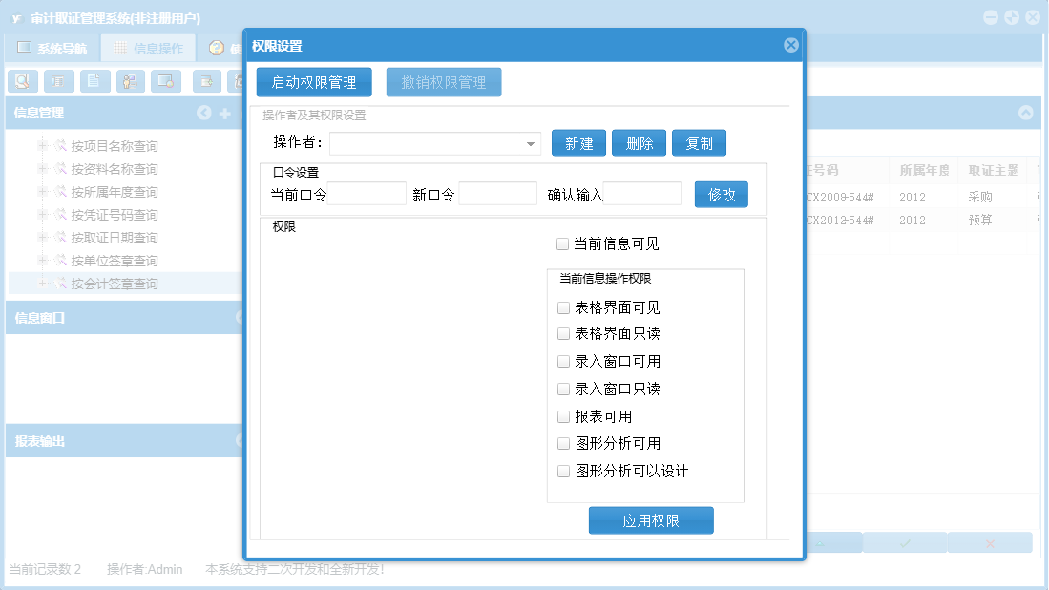Click 应用权限 button
The height and width of the screenshot is (590, 1049).
click(x=651, y=520)
